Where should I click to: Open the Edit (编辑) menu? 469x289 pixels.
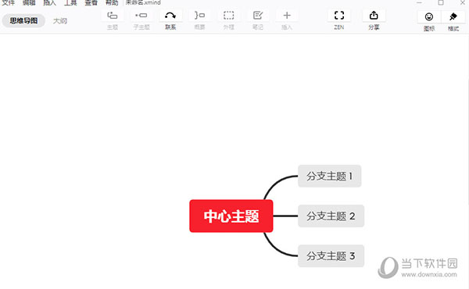click(x=29, y=2)
